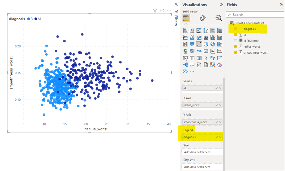Remove diagnosis from the Legend
This screenshot has width=285, height=171.
[220, 137]
